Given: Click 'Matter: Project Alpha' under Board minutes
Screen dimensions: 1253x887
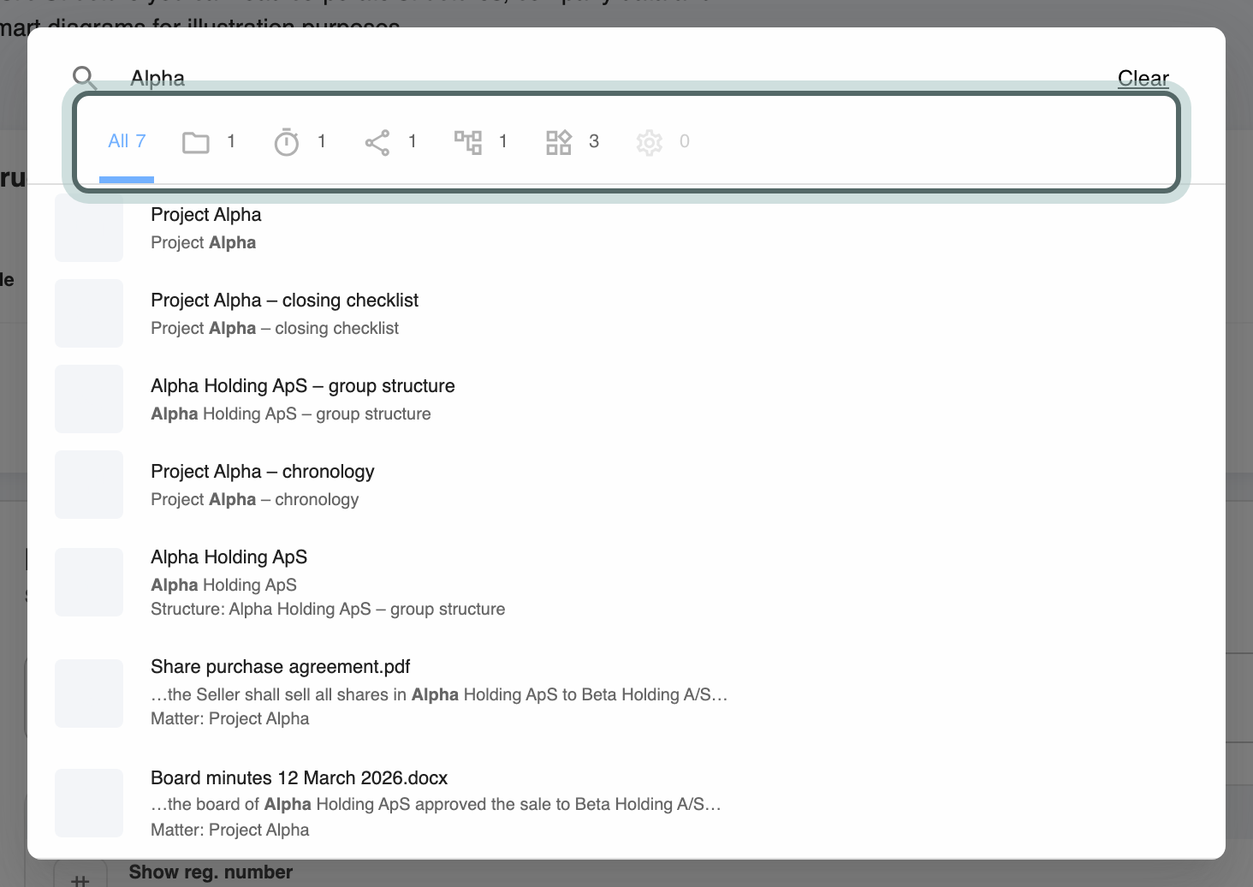Looking at the screenshot, I should coord(229,830).
